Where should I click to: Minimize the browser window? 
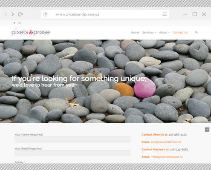(185, 14)
